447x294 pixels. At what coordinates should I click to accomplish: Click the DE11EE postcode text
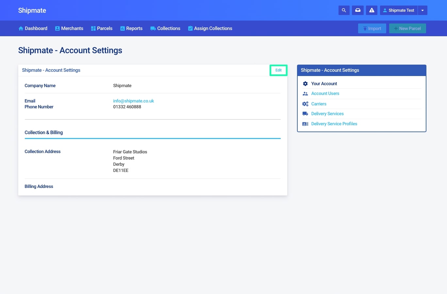(x=121, y=170)
